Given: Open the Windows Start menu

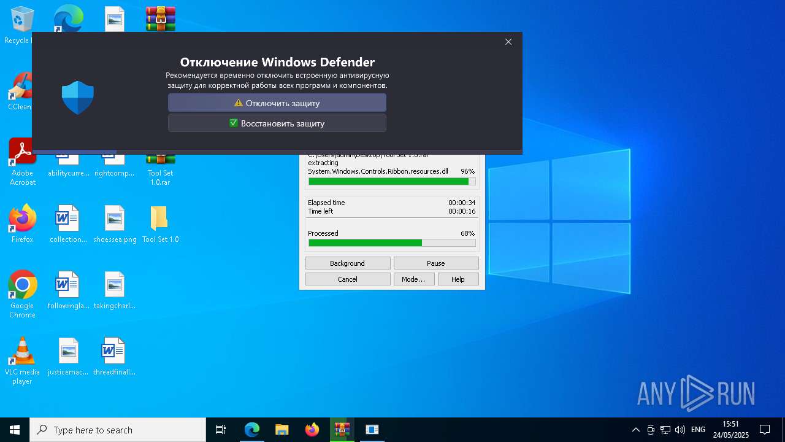Looking at the screenshot, I should click(x=15, y=430).
